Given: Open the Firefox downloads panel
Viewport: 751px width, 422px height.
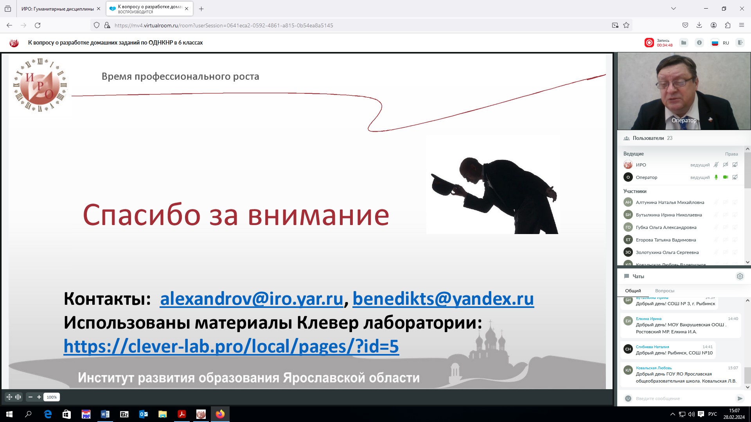Looking at the screenshot, I should (699, 25).
